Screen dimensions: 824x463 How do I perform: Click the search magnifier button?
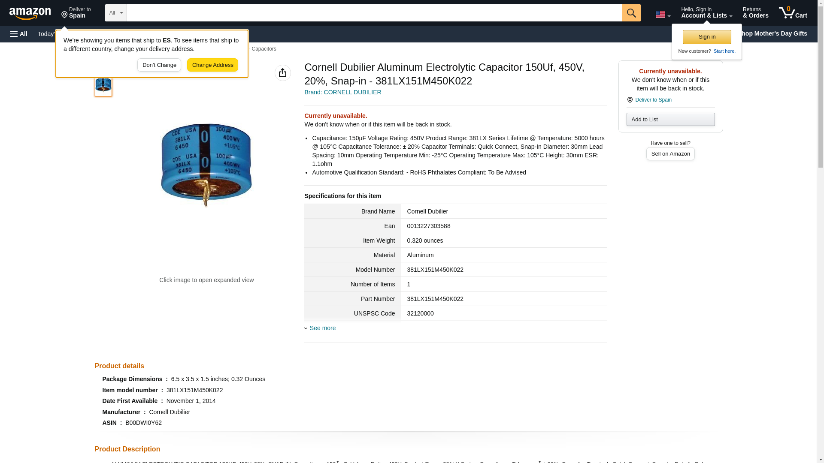coord(631,13)
